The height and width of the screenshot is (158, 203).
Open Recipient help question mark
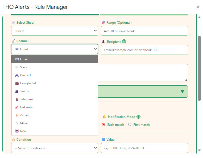[x=124, y=41]
